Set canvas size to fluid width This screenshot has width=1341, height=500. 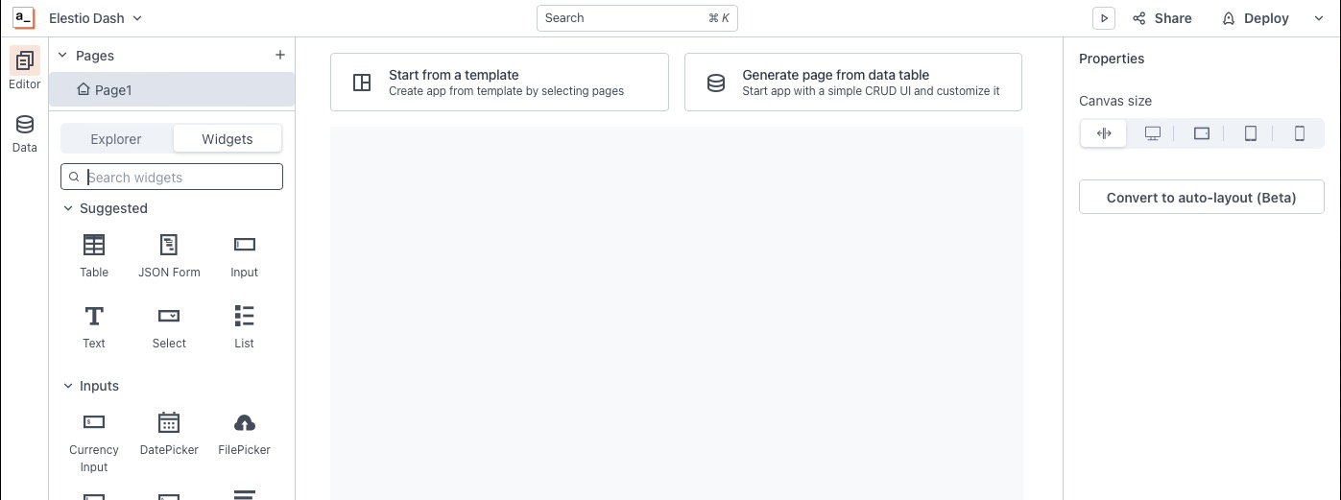[1104, 134]
